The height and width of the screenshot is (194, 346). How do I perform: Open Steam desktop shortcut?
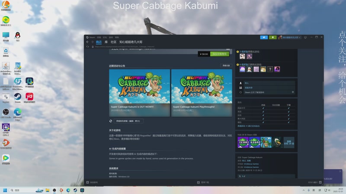point(17,98)
